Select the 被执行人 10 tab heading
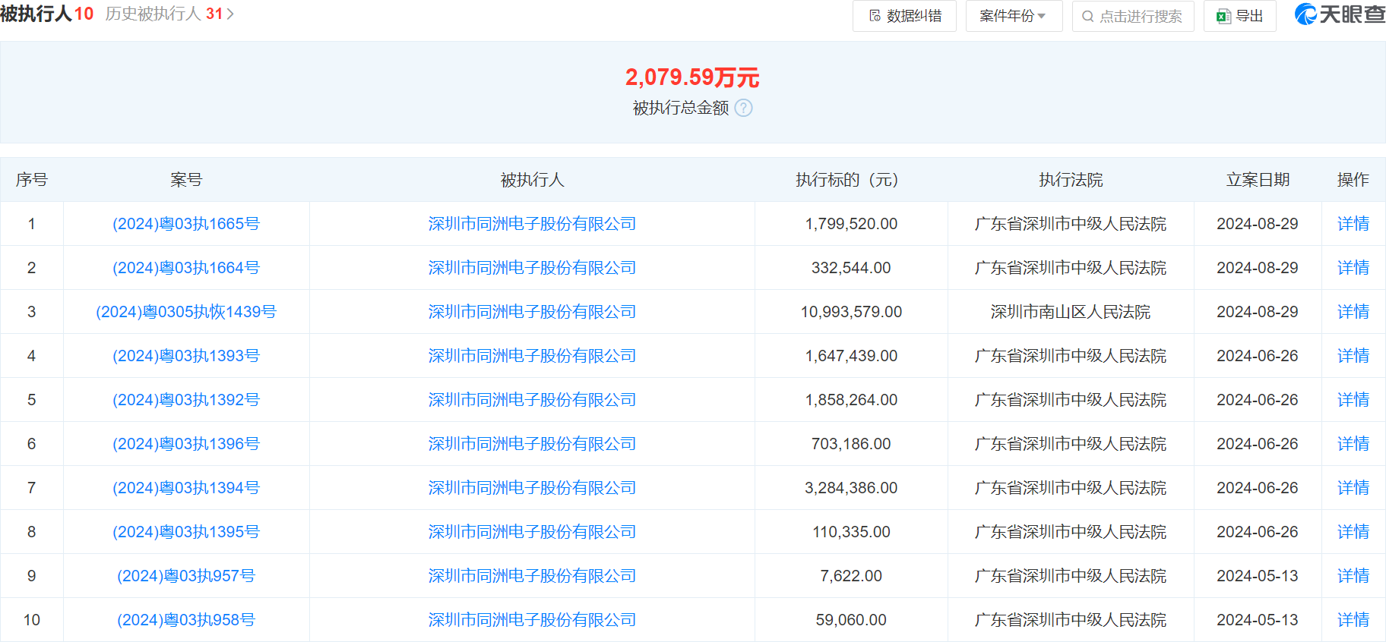 [x=46, y=14]
